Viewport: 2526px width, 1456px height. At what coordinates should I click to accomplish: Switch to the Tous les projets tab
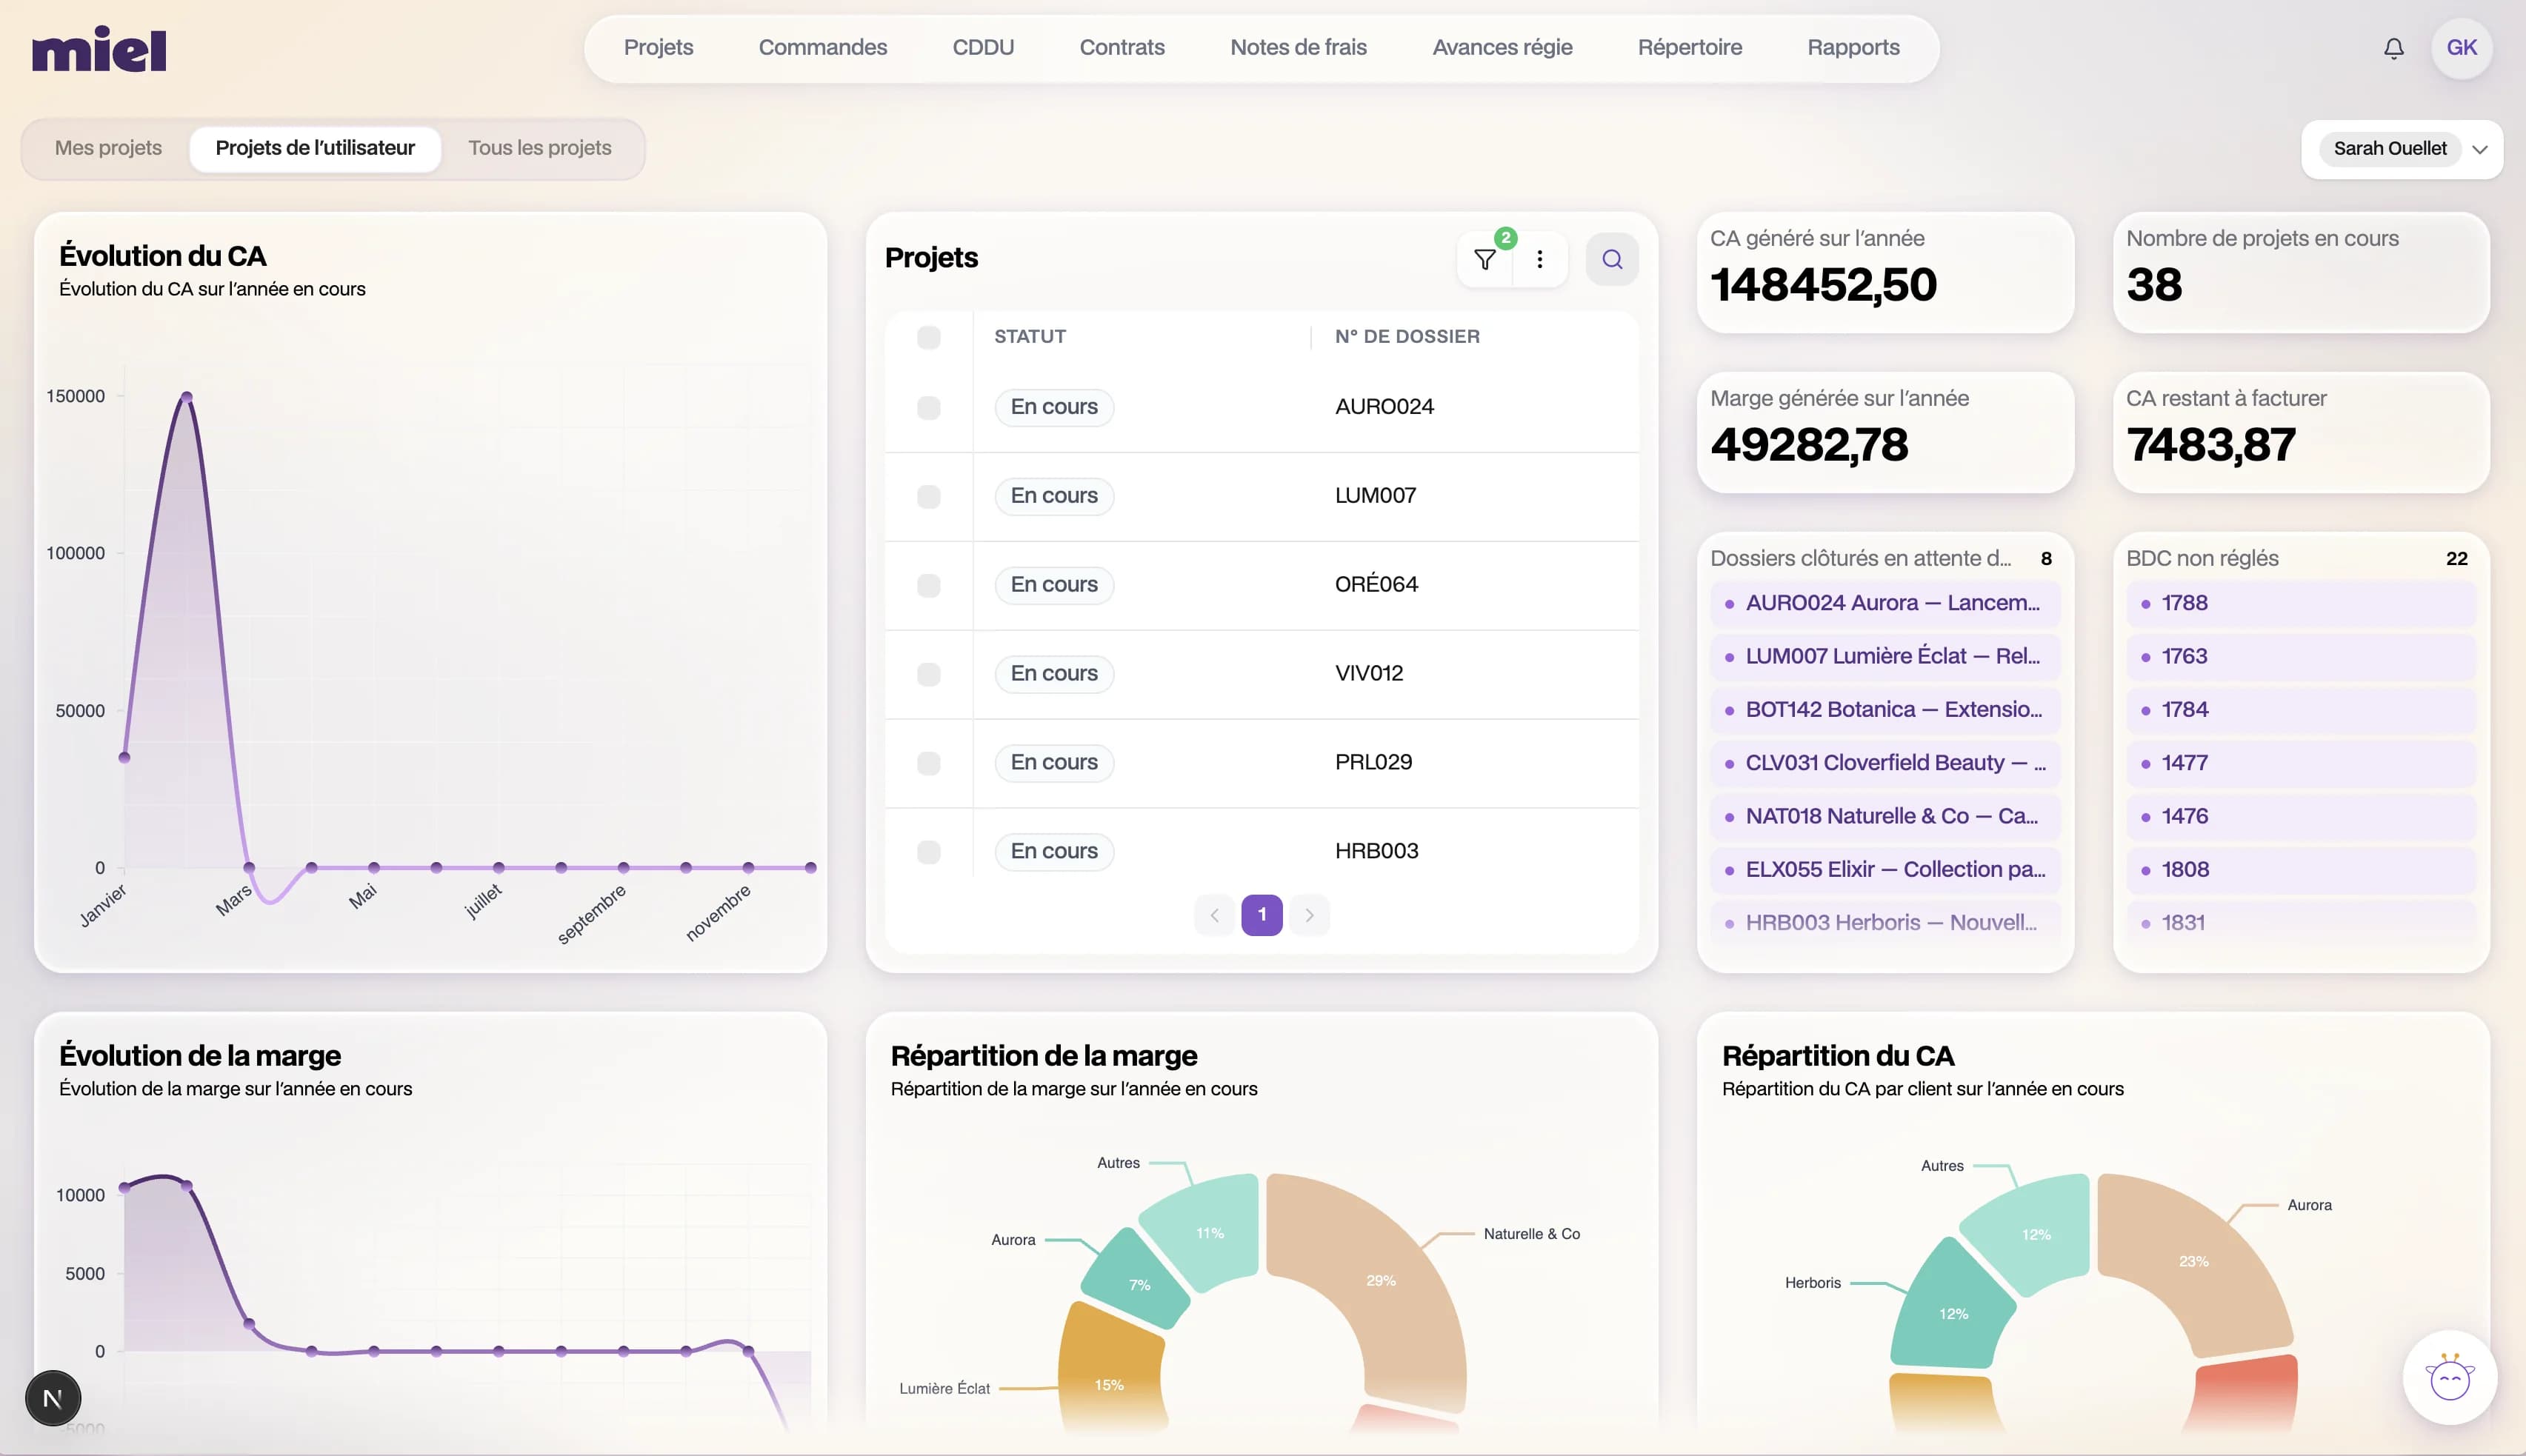(539, 148)
